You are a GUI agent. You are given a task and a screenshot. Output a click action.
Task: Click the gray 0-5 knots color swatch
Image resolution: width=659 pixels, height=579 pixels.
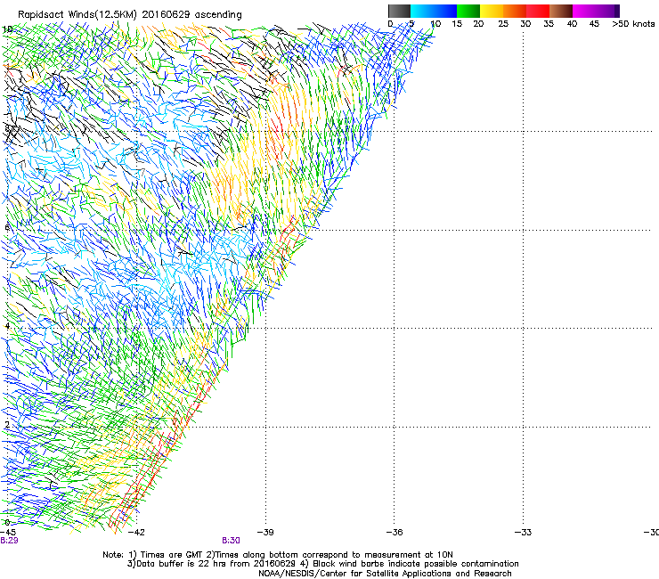click(x=399, y=11)
